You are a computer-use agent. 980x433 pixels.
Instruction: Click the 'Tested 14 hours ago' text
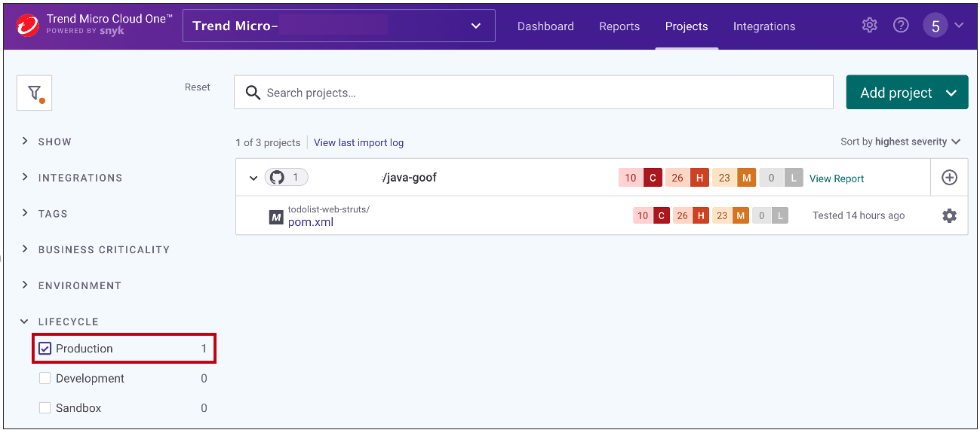(859, 215)
